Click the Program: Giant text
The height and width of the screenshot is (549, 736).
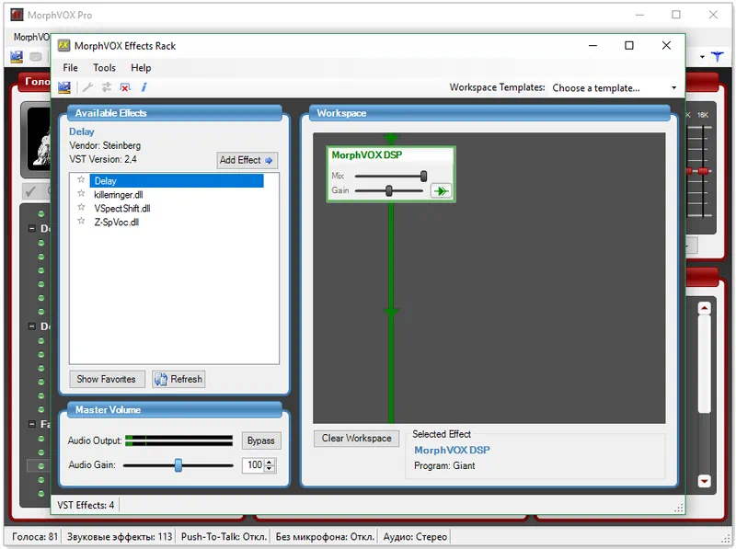pos(444,465)
